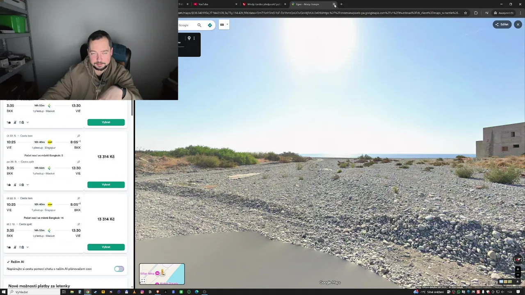525x295 pixels.
Task: Pin the outbound flight on čt 22. 9. 5-night card
Action: tap(78, 136)
